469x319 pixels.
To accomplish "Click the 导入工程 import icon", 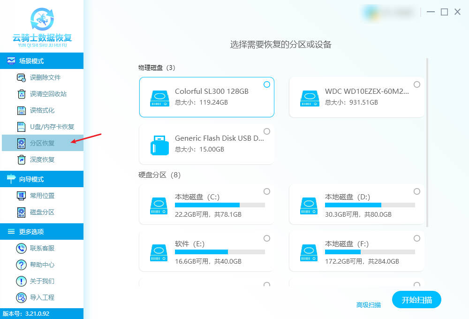I will pyautogui.click(x=21, y=297).
